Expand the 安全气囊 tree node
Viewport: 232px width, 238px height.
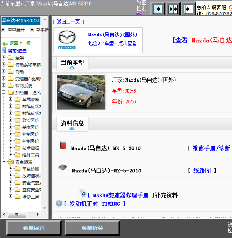tap(10, 182)
